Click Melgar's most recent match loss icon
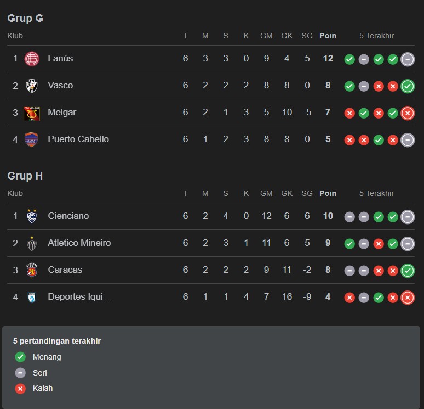Screen dimensions: 424x409 [x=407, y=113]
